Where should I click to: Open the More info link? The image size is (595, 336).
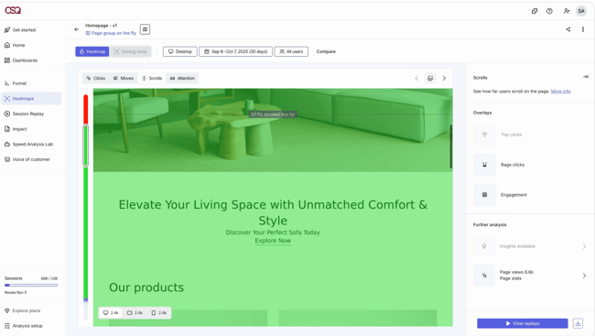pos(560,92)
